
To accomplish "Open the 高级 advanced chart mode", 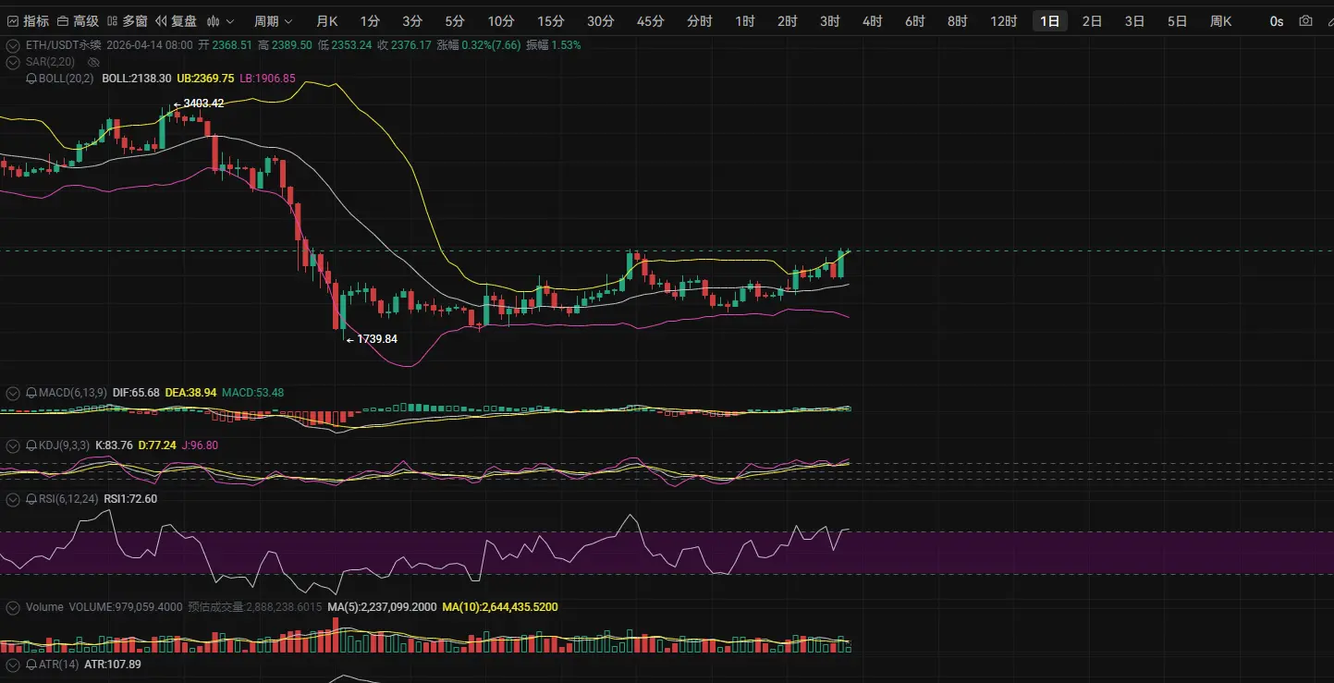I will pos(78,20).
